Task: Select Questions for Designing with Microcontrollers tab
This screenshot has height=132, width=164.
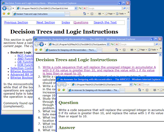Action: 71,50
